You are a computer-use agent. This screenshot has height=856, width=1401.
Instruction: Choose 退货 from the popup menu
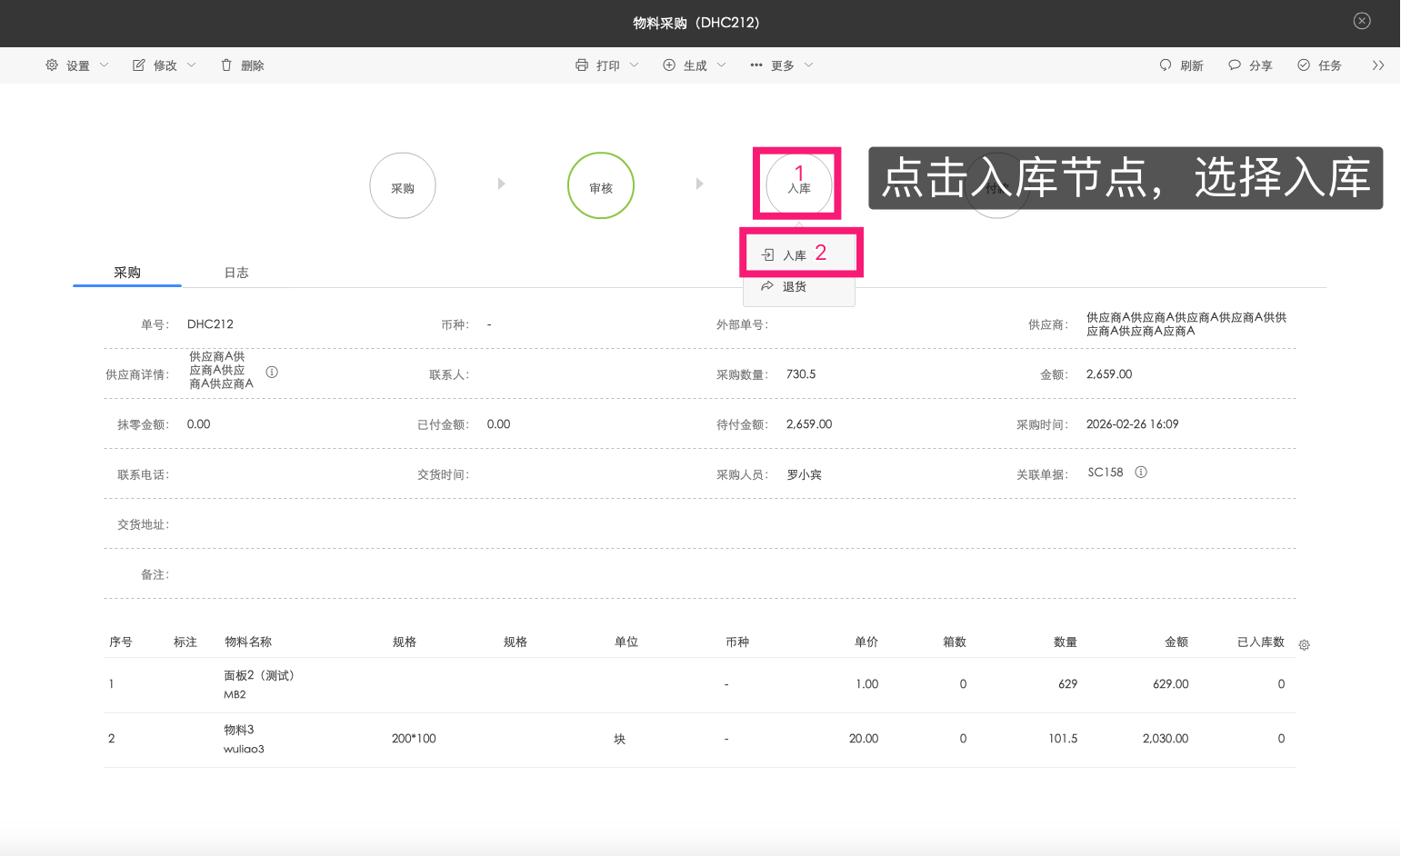point(794,287)
